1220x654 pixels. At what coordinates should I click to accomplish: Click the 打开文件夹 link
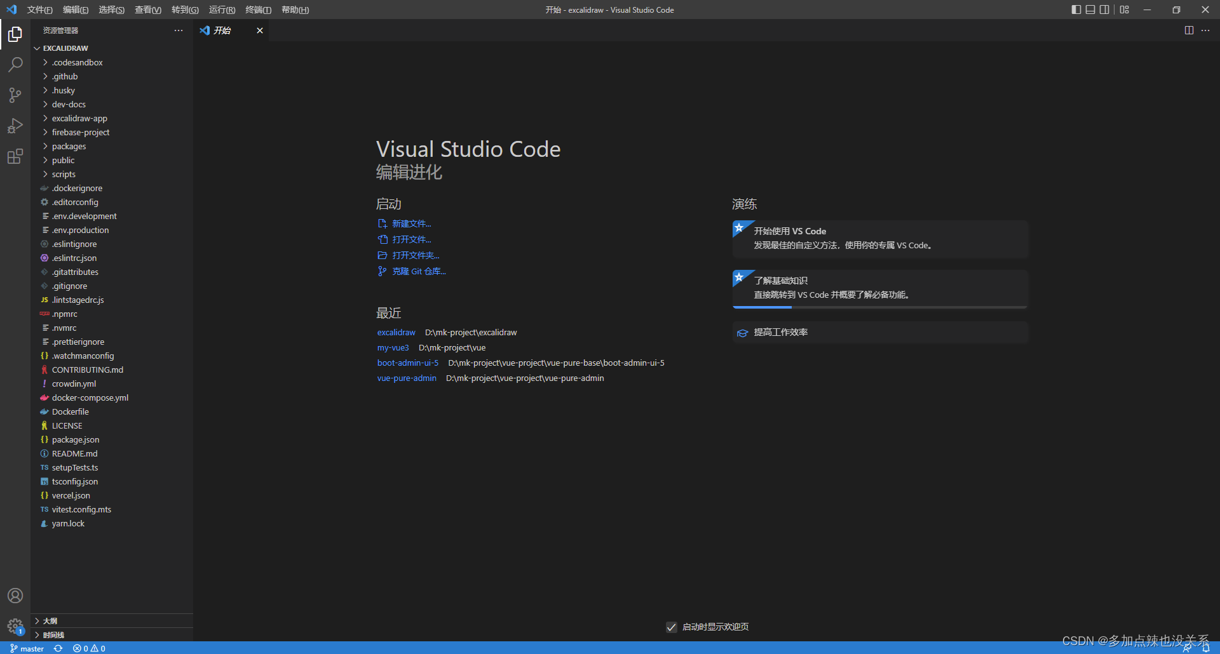(409, 255)
